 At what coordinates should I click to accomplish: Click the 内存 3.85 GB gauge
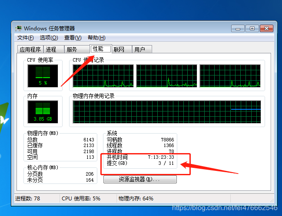click(43, 112)
